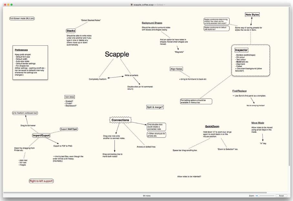Select the QuickZoom heading
The width and height of the screenshot is (293, 201).
212,126
